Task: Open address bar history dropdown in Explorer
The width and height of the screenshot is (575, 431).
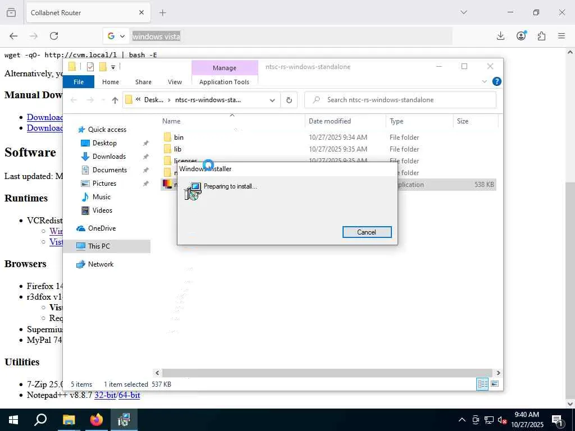Action: point(272,100)
